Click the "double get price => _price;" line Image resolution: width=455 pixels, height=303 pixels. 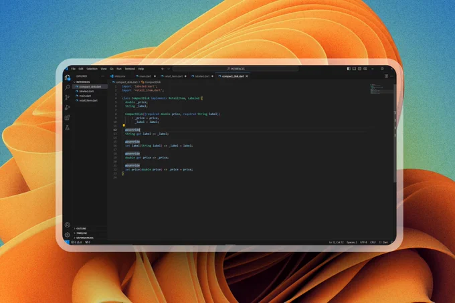147,158
